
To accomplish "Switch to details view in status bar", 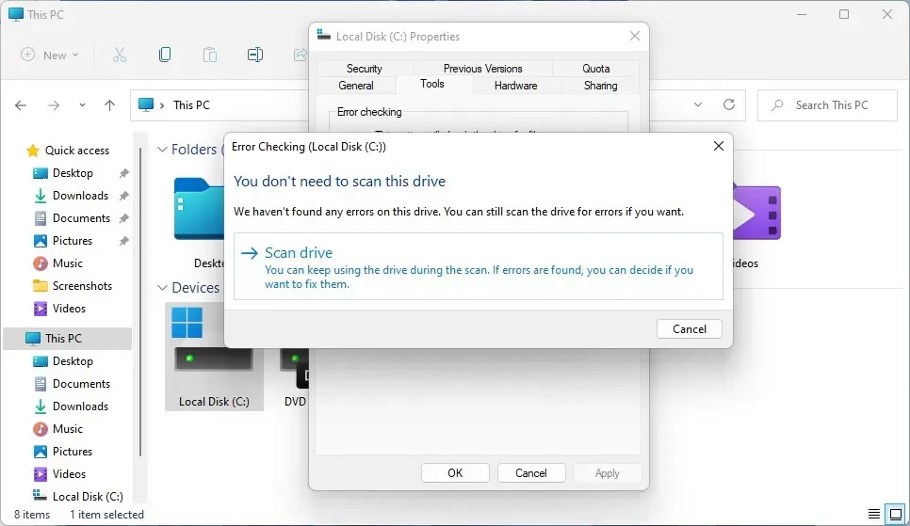I will click(875, 514).
